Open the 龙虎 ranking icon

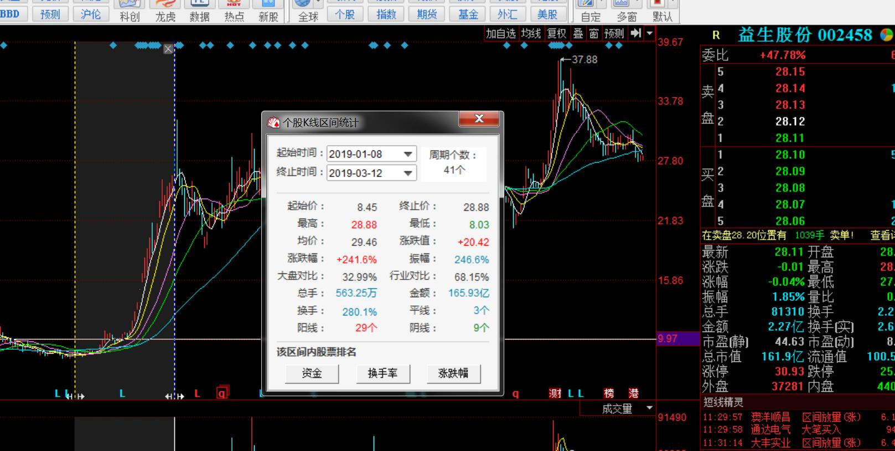(x=165, y=11)
